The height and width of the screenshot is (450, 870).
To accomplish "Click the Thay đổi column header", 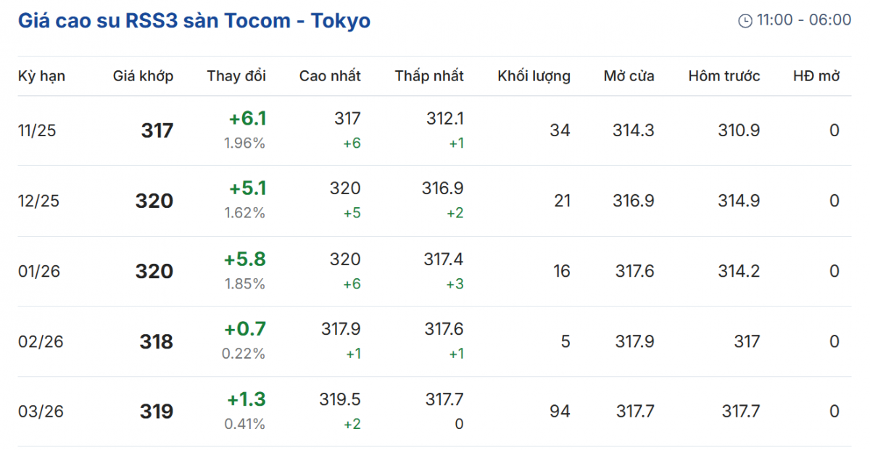I will point(236,76).
